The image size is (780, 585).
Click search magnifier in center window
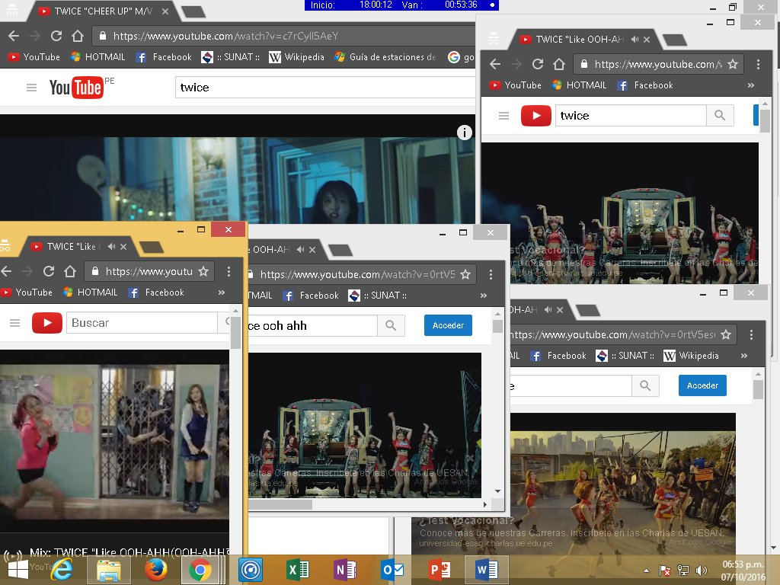pos(391,325)
